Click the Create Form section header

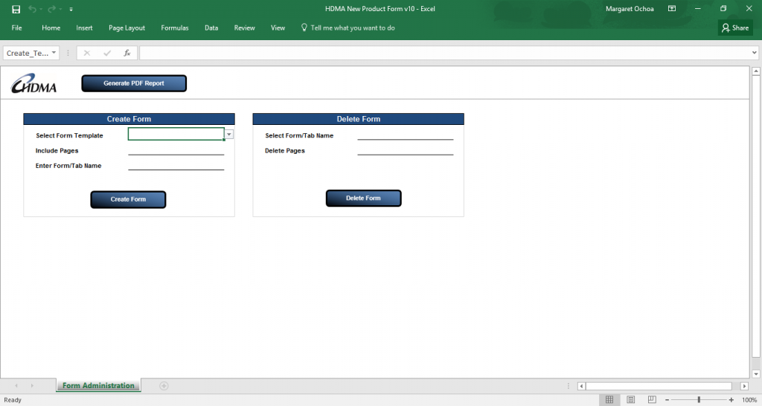click(x=129, y=119)
